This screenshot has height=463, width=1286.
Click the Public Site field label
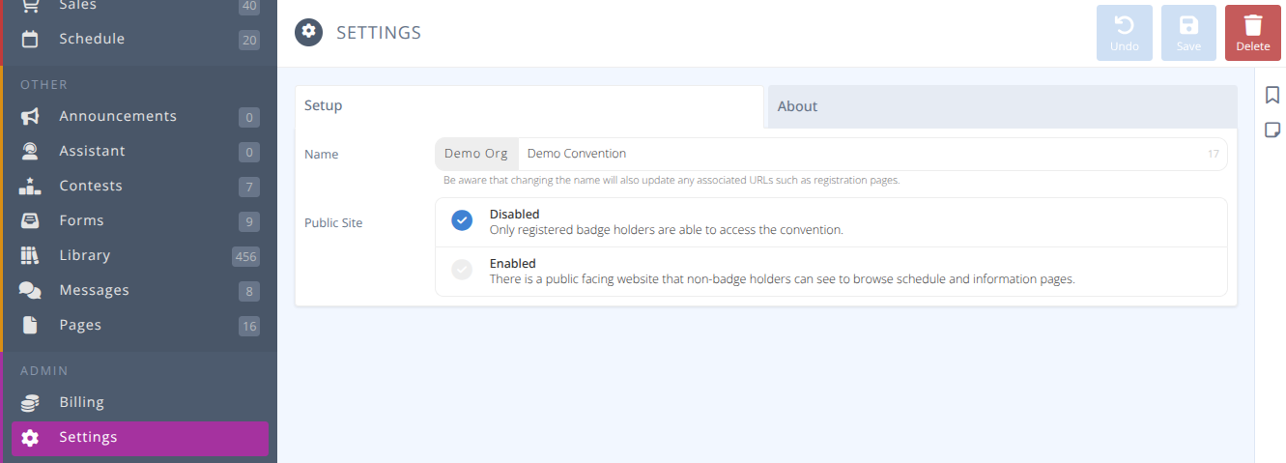coord(333,222)
